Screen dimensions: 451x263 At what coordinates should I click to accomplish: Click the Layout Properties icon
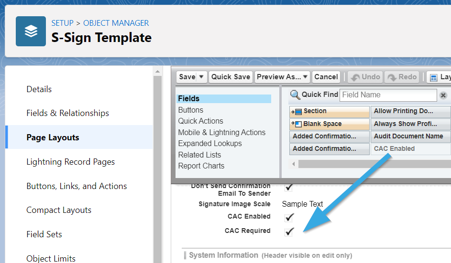433,77
